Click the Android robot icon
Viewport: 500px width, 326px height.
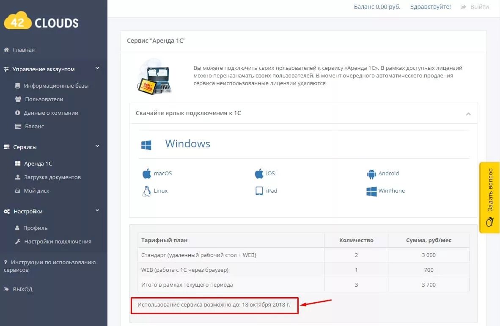point(371,174)
